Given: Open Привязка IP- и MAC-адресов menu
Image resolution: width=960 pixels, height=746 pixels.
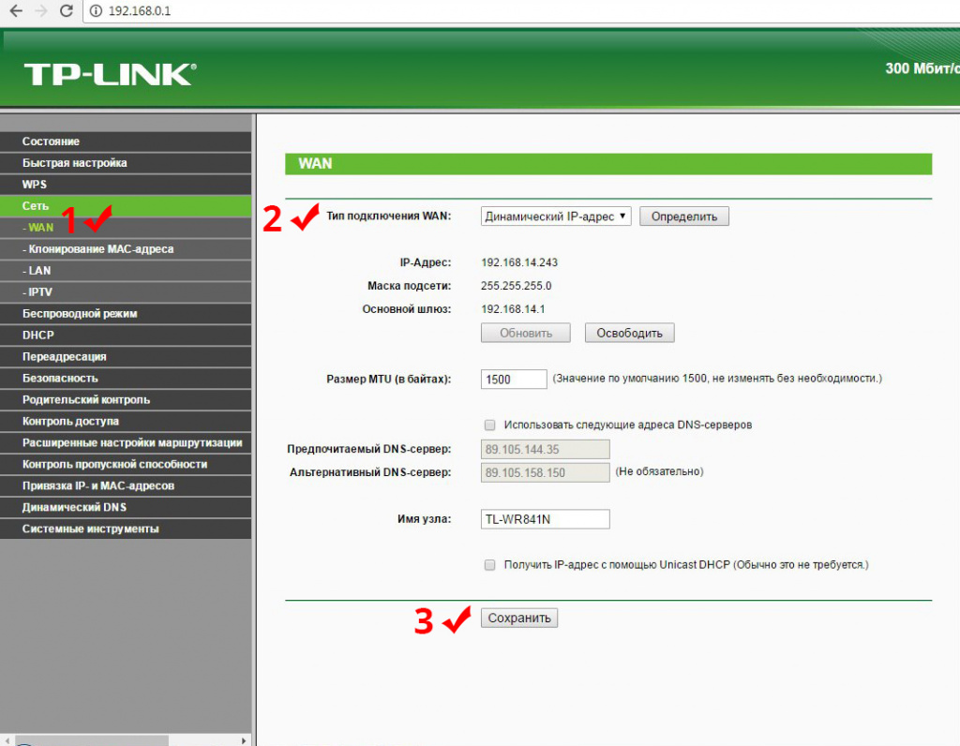Looking at the screenshot, I should tap(126, 485).
